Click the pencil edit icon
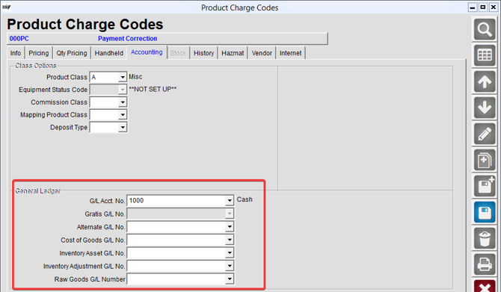This screenshot has width=501, height=292. pos(485,134)
